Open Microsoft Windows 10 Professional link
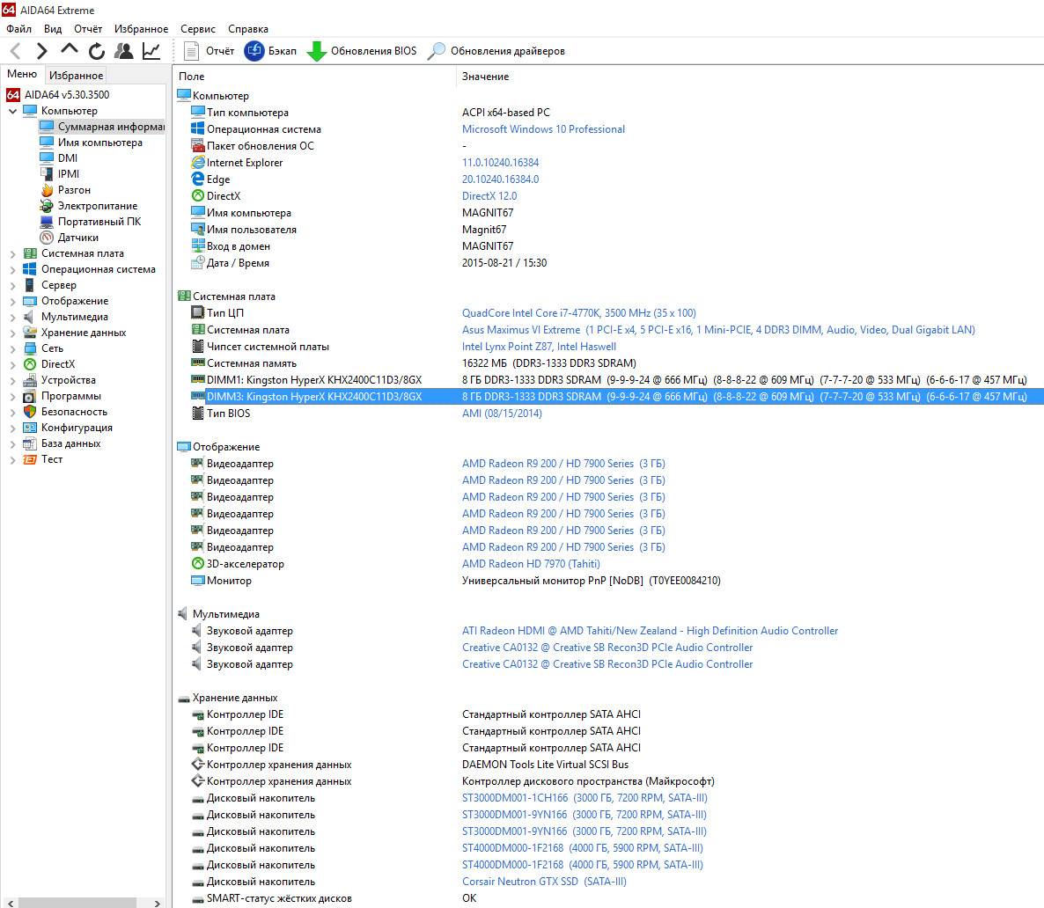Image resolution: width=1044 pixels, height=908 pixels. coord(543,129)
